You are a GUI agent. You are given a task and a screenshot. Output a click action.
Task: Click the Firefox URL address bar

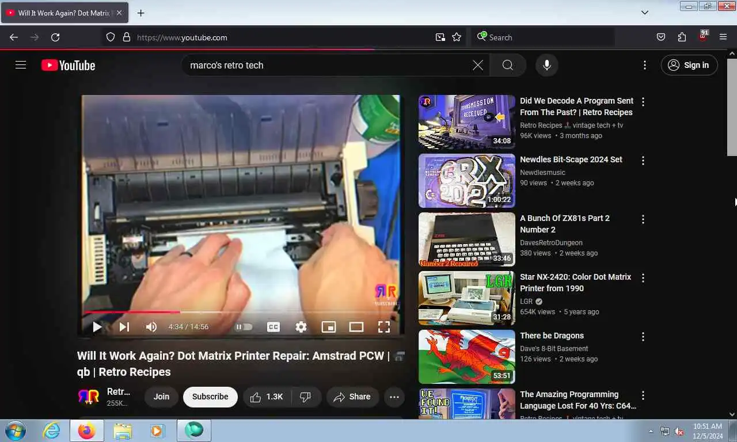[282, 37]
